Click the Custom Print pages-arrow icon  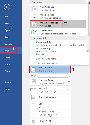tap(34, 32)
